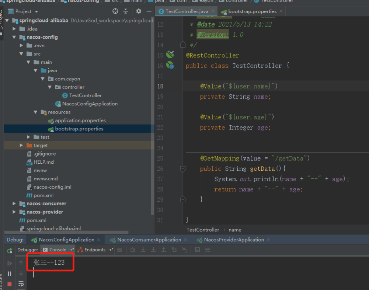Stop the debug session with the red square
The height and width of the screenshot is (290, 369).
10,284
